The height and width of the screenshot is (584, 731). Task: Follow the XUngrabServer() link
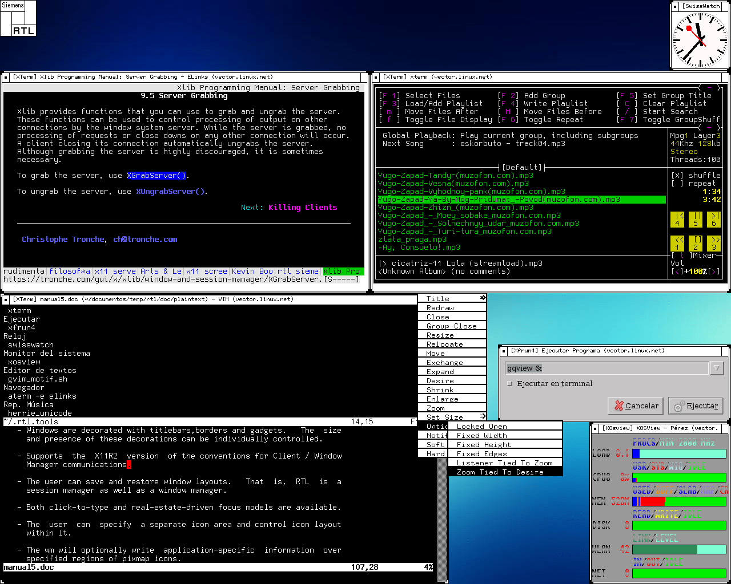170,192
